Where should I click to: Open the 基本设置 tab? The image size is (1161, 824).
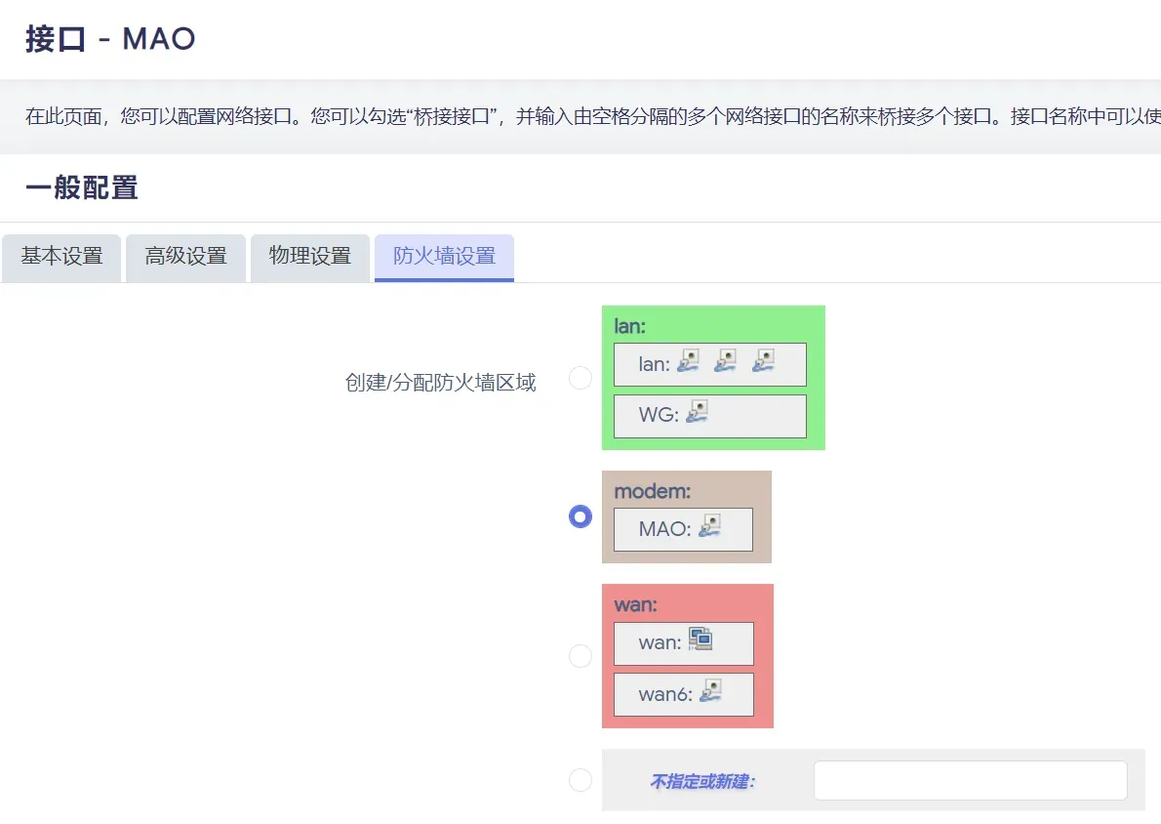click(x=61, y=258)
